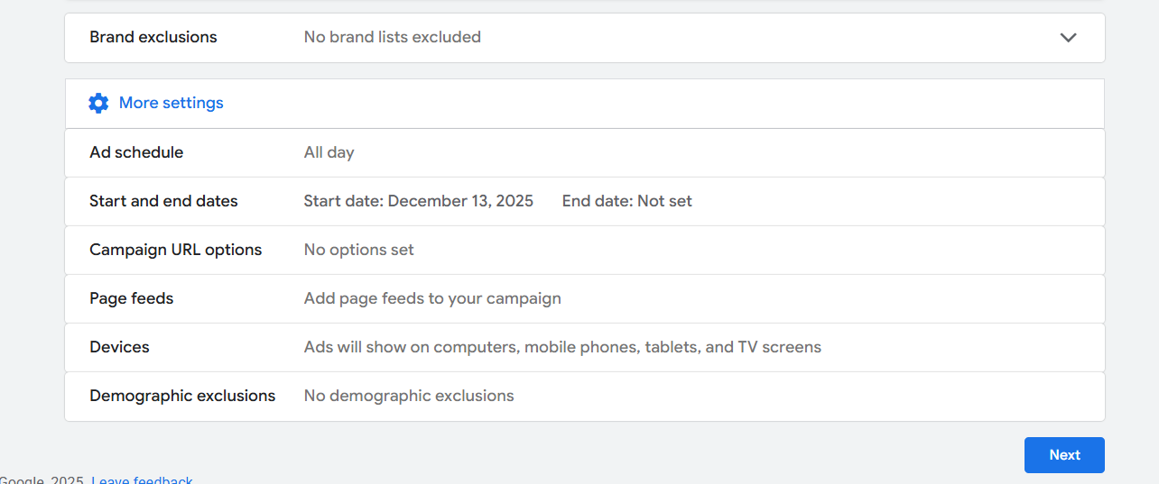Expand Brand exclusions with the chevron arrow
Image resolution: width=1159 pixels, height=484 pixels.
point(1068,38)
